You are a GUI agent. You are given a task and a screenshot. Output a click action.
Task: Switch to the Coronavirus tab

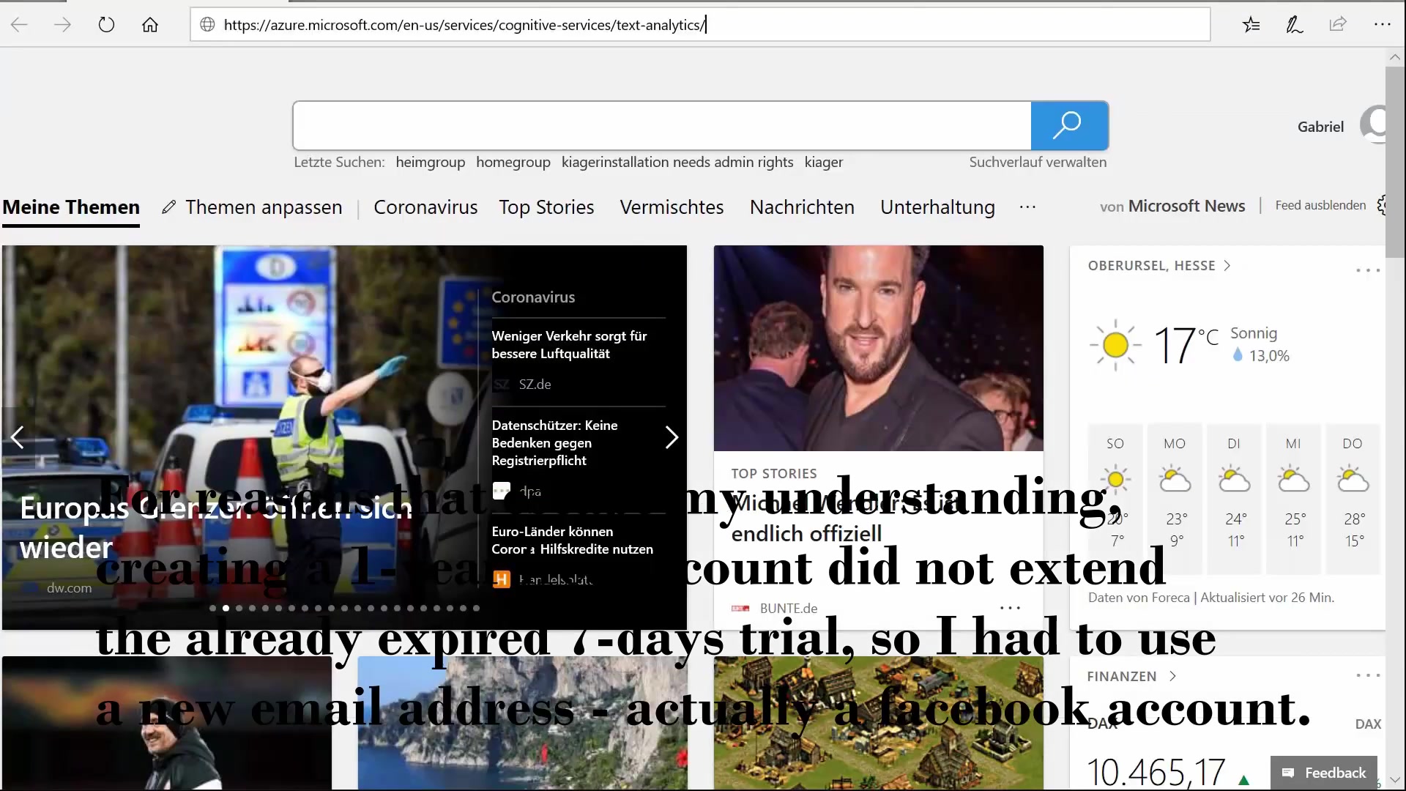coord(425,207)
